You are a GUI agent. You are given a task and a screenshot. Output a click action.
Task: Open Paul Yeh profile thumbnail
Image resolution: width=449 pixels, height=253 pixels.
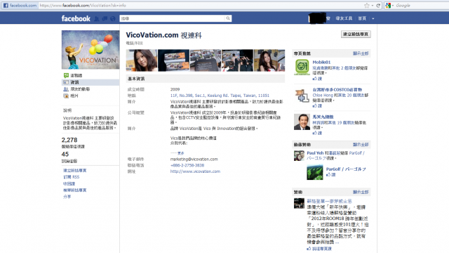pos(299,156)
